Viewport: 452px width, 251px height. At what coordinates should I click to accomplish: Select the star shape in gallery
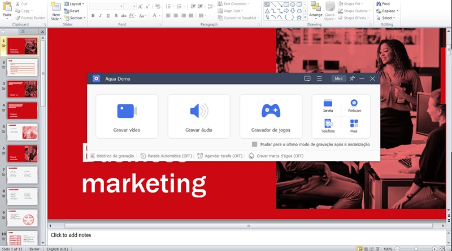pos(299,17)
